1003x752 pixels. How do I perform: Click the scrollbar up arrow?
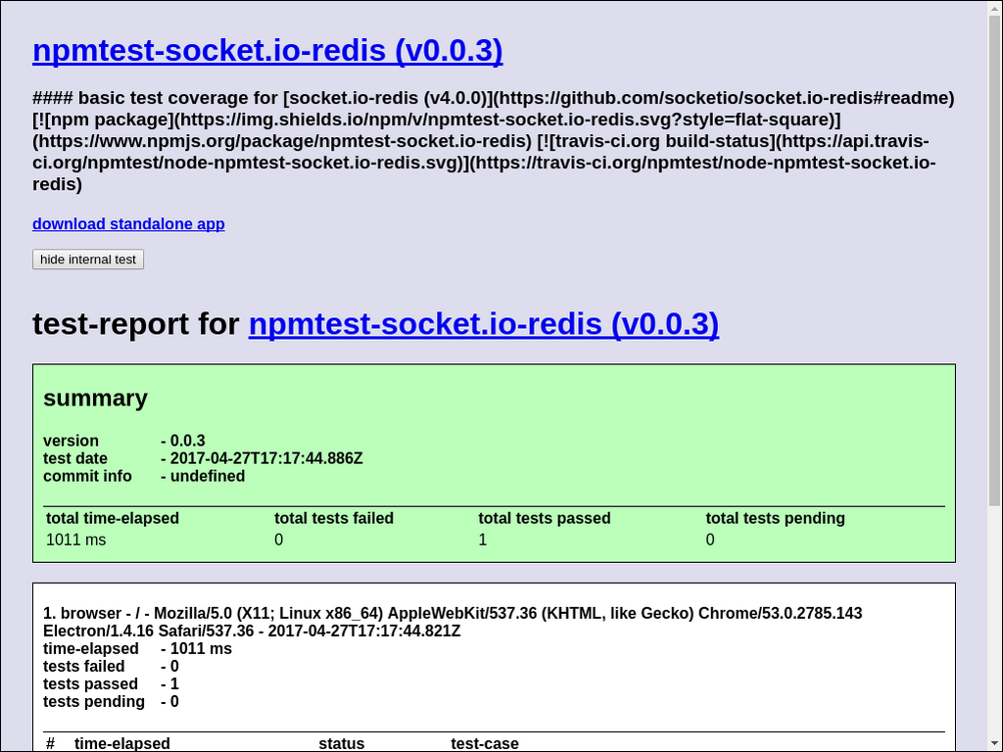pos(995,7)
